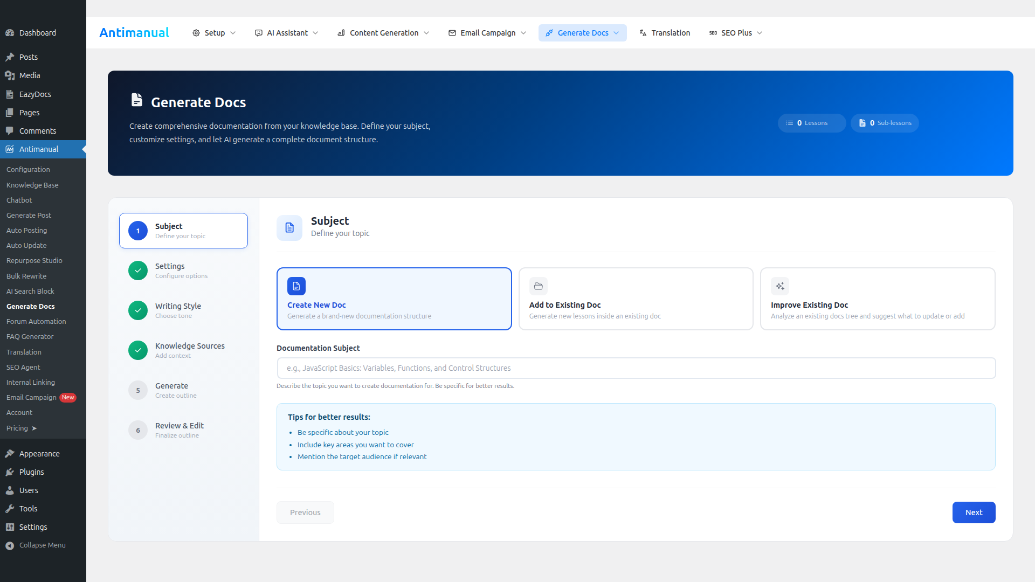Click the Documentation Subject input field
Viewport: 1035px width, 582px height.
636,368
